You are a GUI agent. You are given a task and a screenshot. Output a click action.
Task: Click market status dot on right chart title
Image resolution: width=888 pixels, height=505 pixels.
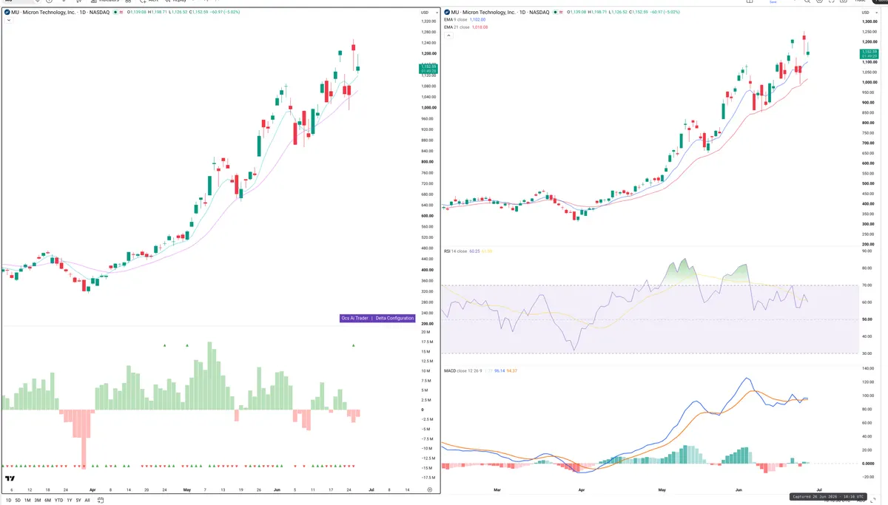(x=556, y=12)
